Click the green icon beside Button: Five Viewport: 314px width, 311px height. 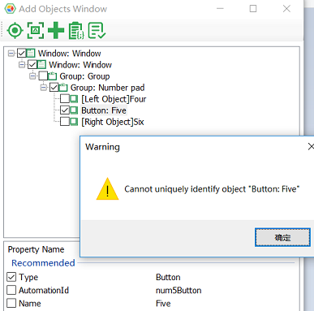pyautogui.click(x=74, y=110)
